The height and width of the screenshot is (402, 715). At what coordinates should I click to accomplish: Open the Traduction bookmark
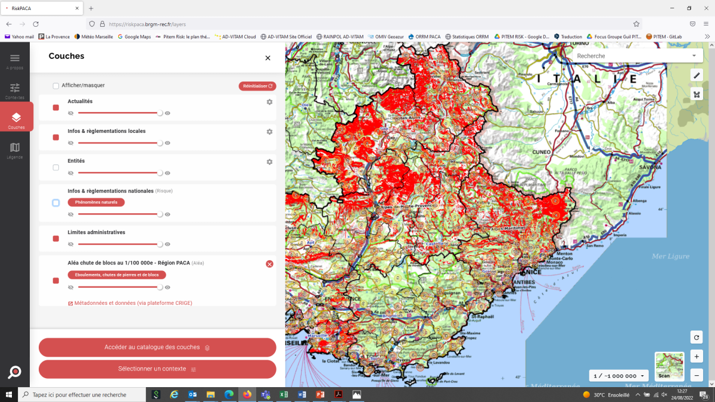[x=568, y=36]
